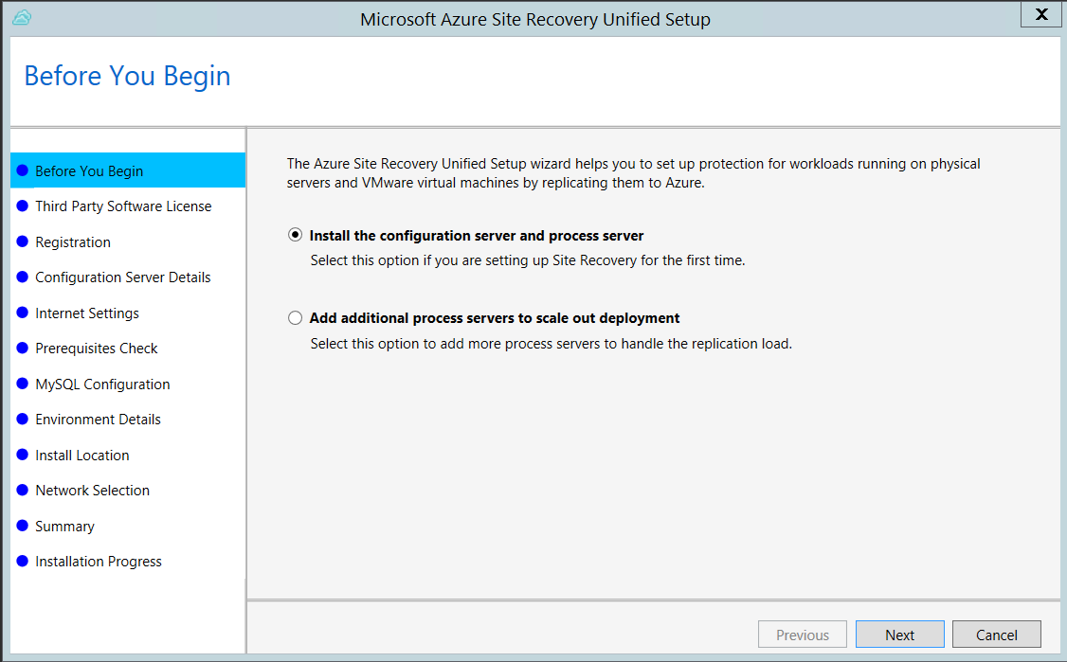
Task: Click the Cancel button
Action: (996, 634)
